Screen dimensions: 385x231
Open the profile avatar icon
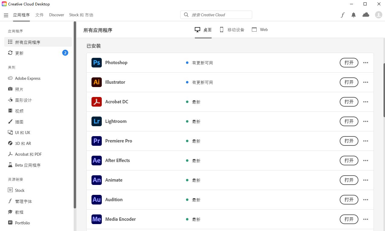point(378,14)
